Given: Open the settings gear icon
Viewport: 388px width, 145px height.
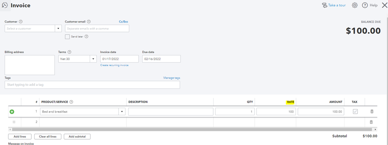Looking at the screenshot, I should pos(355,5).
